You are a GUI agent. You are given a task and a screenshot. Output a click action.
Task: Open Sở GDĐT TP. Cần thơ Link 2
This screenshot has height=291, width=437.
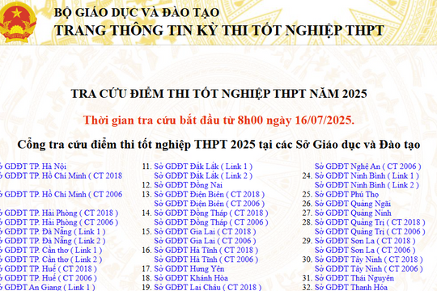pyautogui.click(x=51, y=259)
